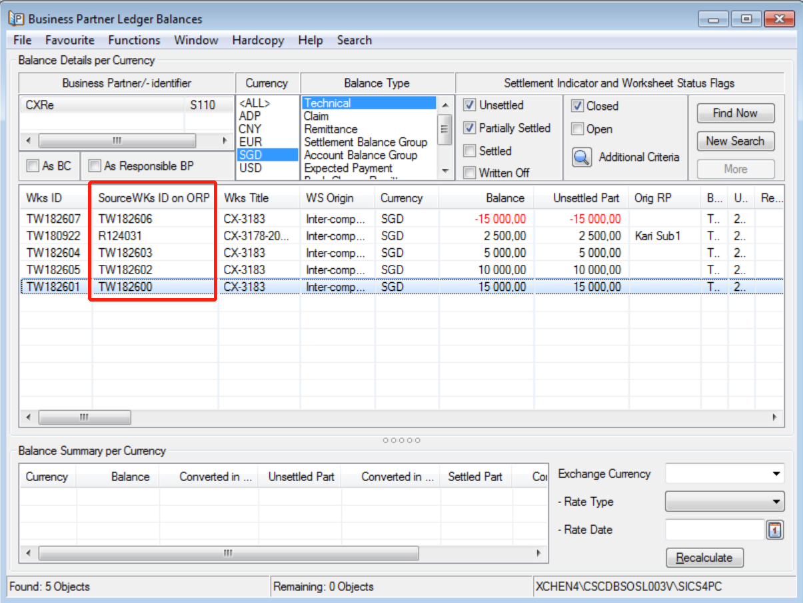The image size is (803, 603).
Task: Uncheck the Unsettled checkbox
Action: click(x=470, y=105)
